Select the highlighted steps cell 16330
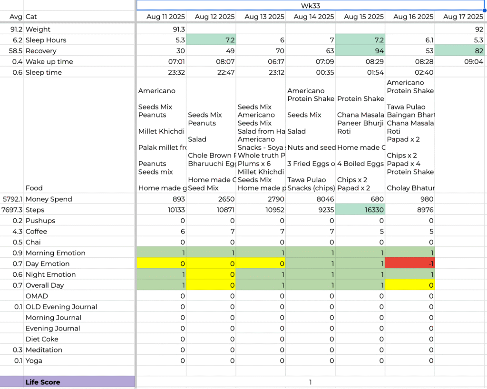The image size is (487, 389). coord(360,210)
